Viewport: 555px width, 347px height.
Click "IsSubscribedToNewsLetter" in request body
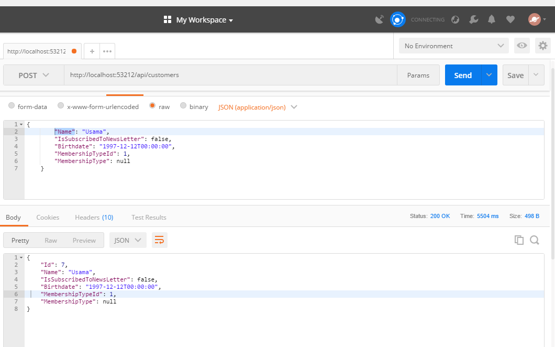pyautogui.click(x=99, y=139)
